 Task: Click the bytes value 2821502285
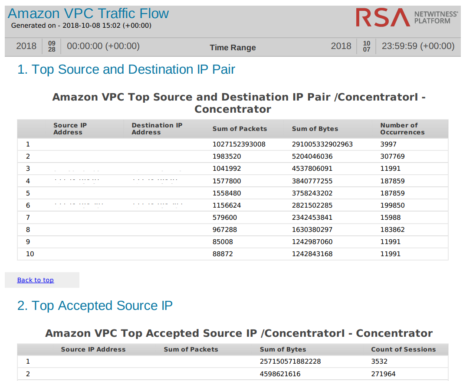point(312,205)
